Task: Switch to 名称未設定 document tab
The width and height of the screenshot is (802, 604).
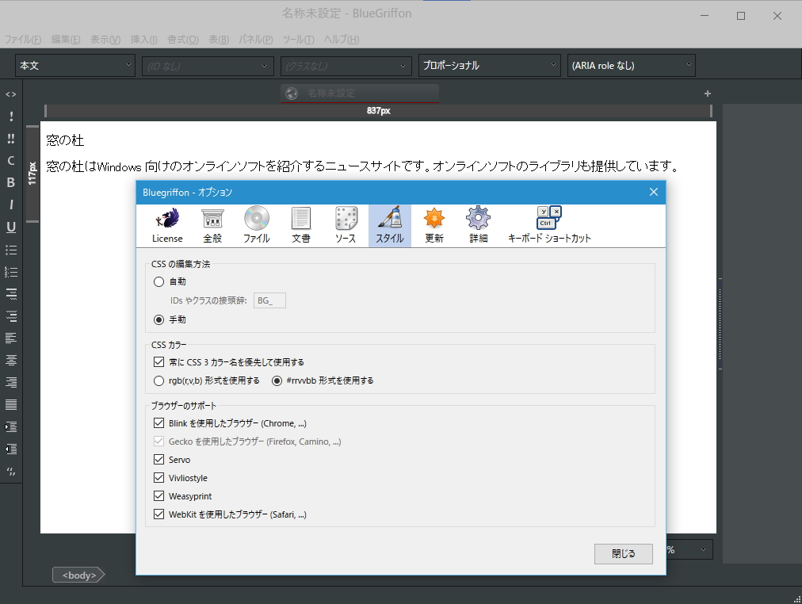Action: tap(360, 93)
